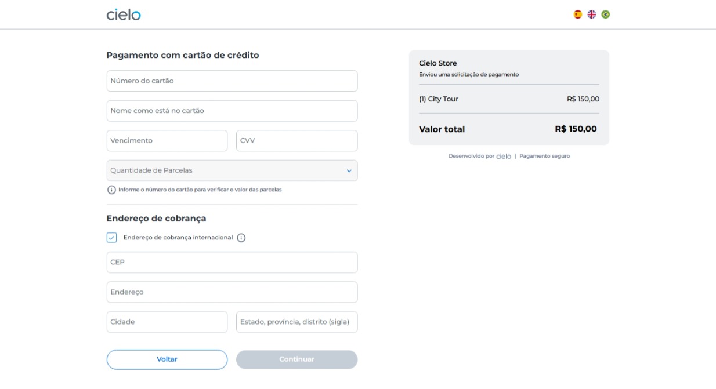Screen dimensions: 716x389
Task: Click info icon next to installments hint
Action: point(111,190)
